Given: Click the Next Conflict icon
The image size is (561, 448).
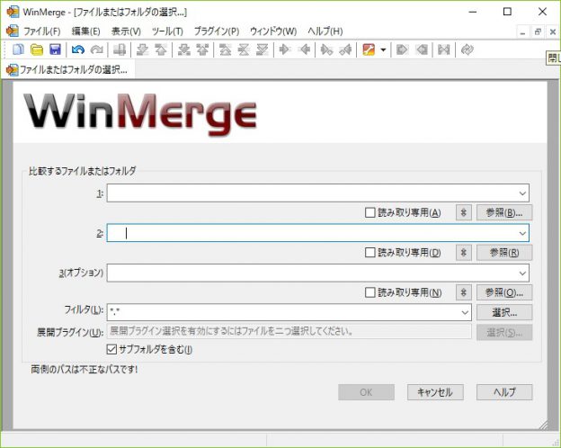Looking at the screenshot, I should (183, 49).
